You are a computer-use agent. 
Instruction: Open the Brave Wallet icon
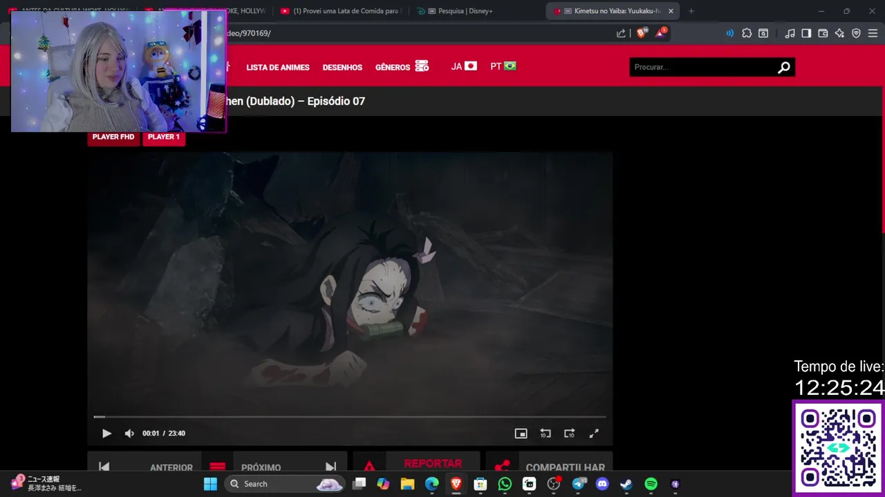click(823, 33)
